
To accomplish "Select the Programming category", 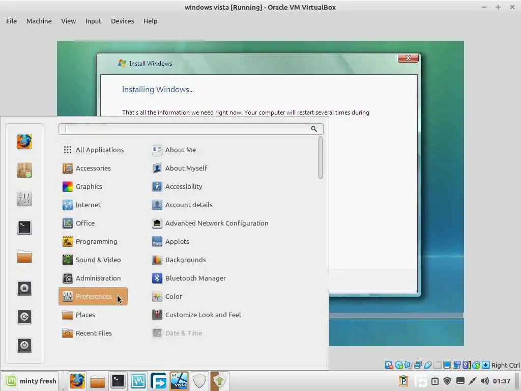I will (x=93, y=241).
